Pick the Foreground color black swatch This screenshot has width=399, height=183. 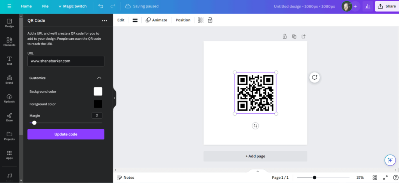click(98, 104)
